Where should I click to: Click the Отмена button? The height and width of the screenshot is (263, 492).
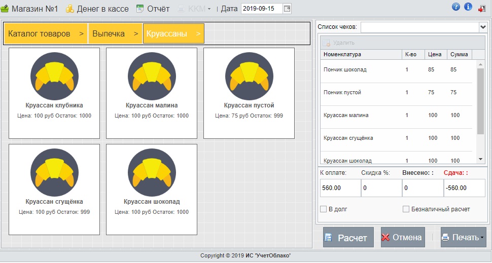coord(403,237)
